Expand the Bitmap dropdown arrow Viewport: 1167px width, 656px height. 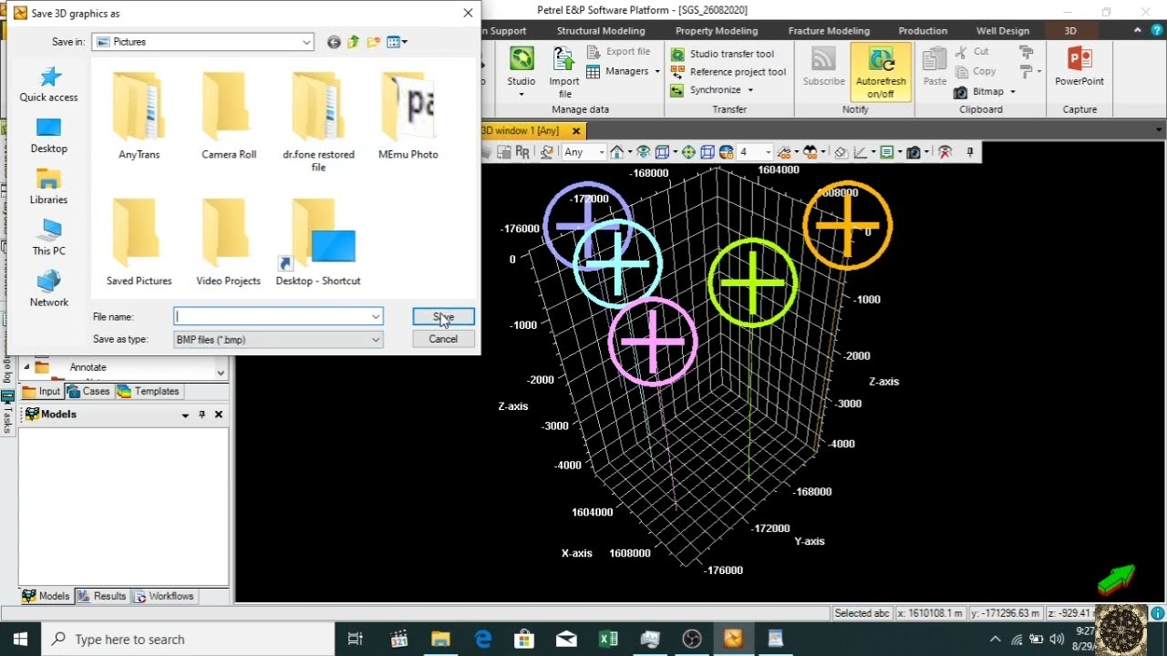pos(1012,92)
